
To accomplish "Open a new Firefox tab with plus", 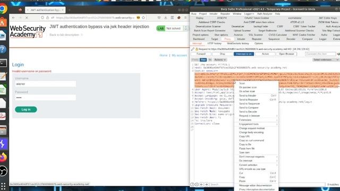I will coord(70,10).
